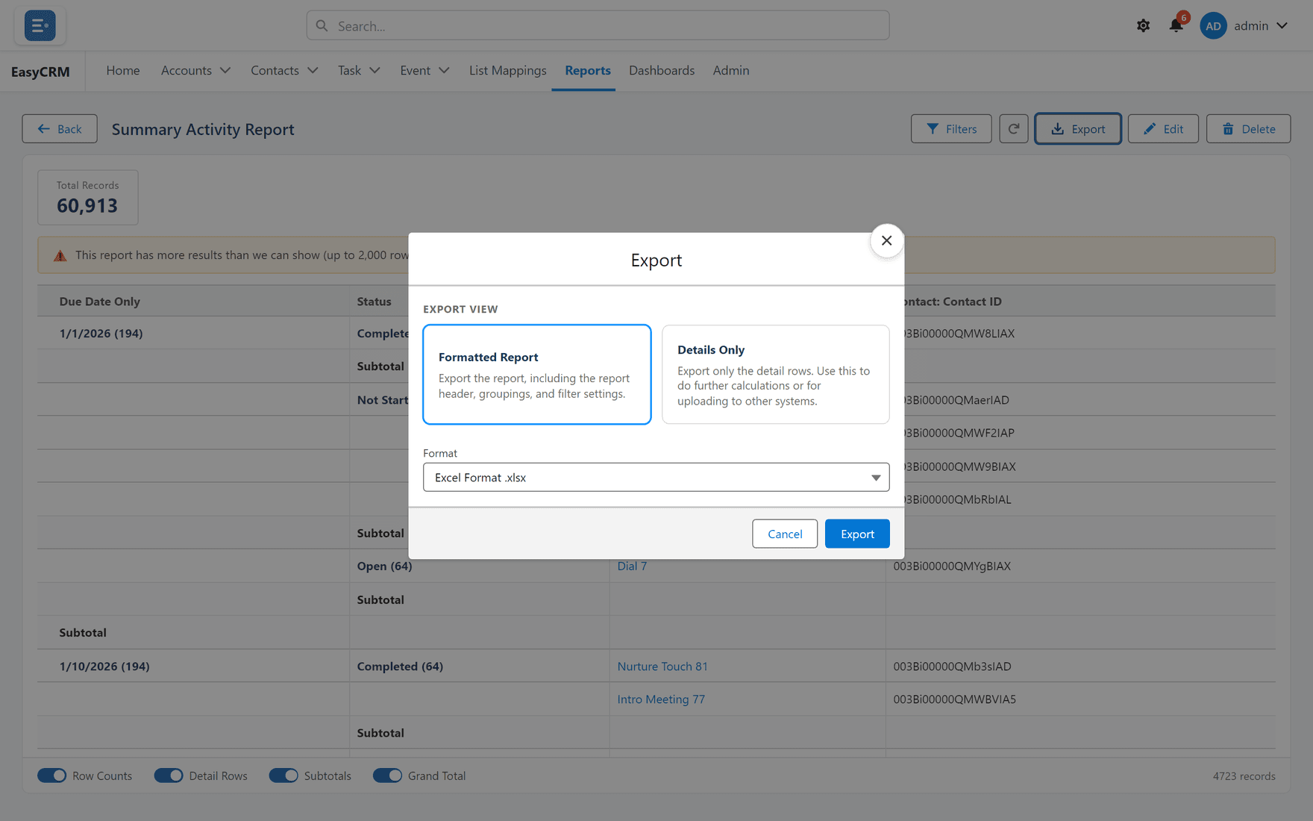Toggle the Grand Total switch
This screenshot has width=1313, height=821.
point(387,775)
